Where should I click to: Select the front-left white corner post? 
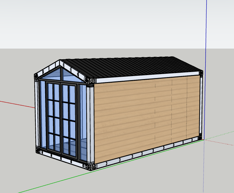[x=37, y=114]
